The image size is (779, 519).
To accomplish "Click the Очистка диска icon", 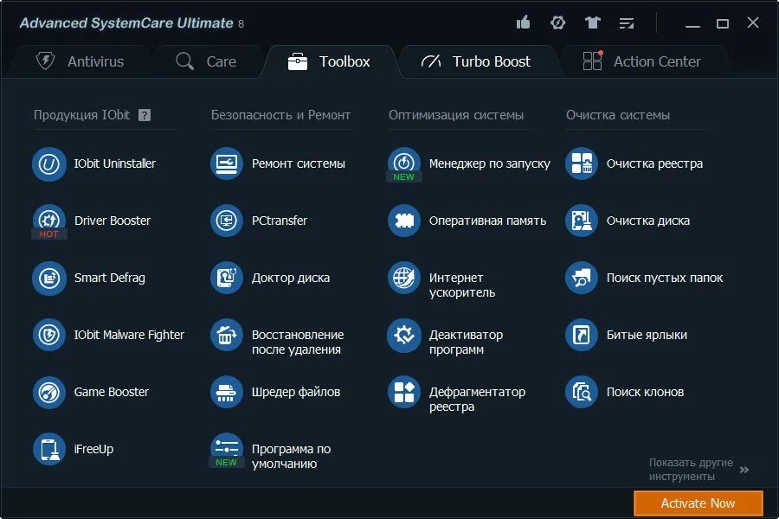I will pyautogui.click(x=582, y=221).
